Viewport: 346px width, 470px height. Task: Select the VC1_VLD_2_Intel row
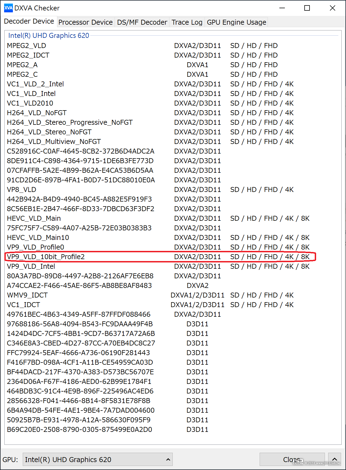coord(173,84)
